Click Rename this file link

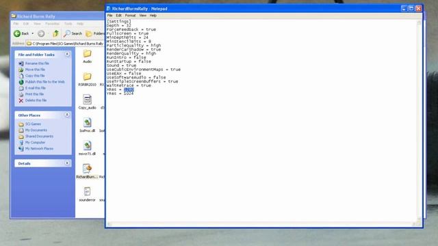click(x=37, y=64)
